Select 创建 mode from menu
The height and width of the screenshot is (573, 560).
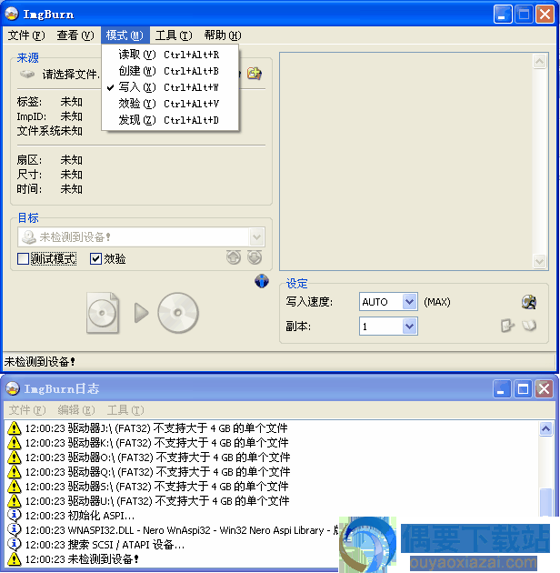click(170, 71)
